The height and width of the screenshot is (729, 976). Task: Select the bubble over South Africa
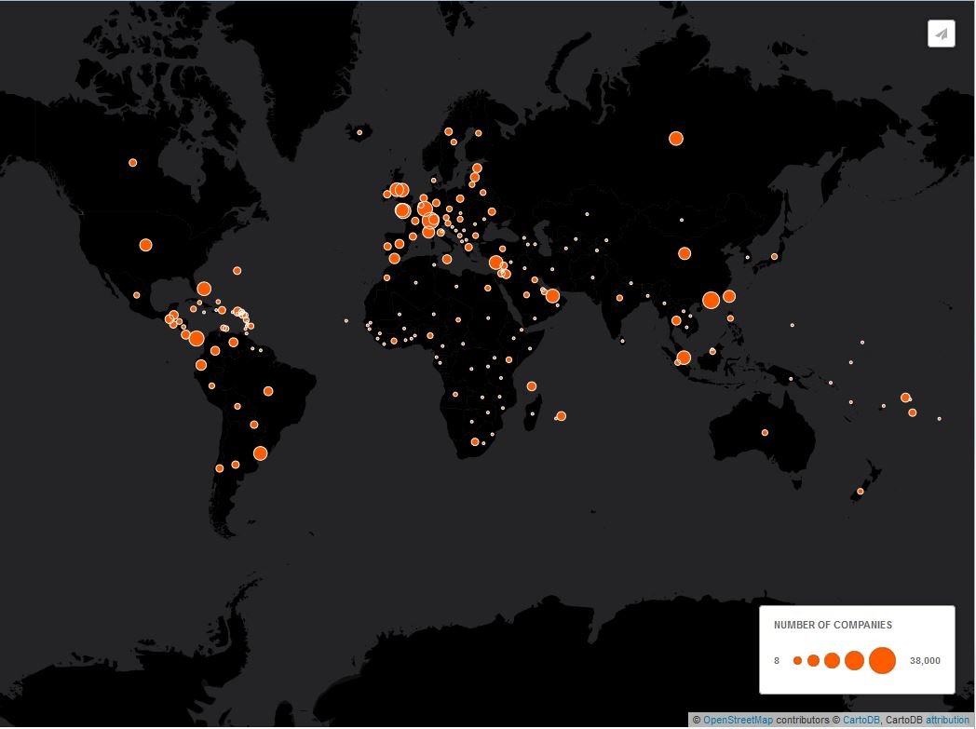coord(475,441)
